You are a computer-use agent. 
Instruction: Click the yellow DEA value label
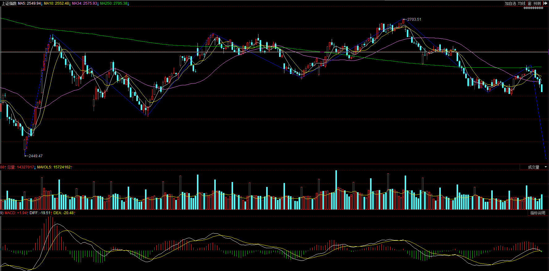pyautogui.click(x=64, y=213)
